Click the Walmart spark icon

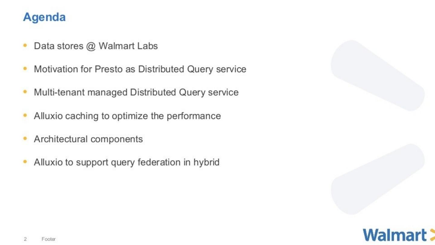coord(432,235)
